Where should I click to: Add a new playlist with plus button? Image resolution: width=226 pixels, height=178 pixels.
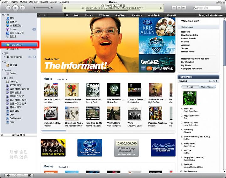pyautogui.click(x=8, y=175)
